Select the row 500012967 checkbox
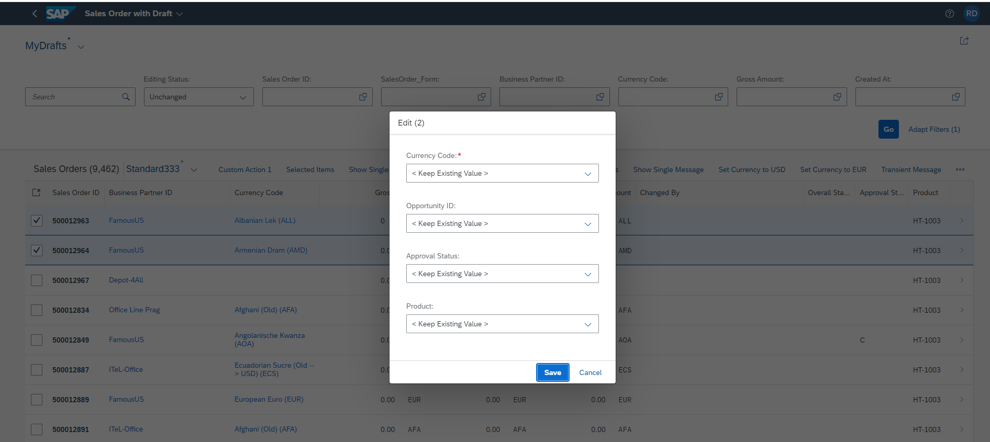The image size is (990, 442). click(x=37, y=280)
